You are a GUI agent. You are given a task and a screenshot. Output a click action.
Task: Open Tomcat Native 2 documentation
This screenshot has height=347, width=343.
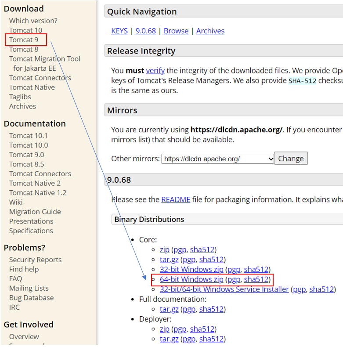[35, 183]
